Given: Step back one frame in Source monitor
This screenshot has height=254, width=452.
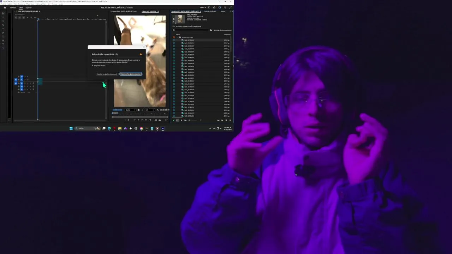Looking at the screenshot, I should (x=138, y=120).
